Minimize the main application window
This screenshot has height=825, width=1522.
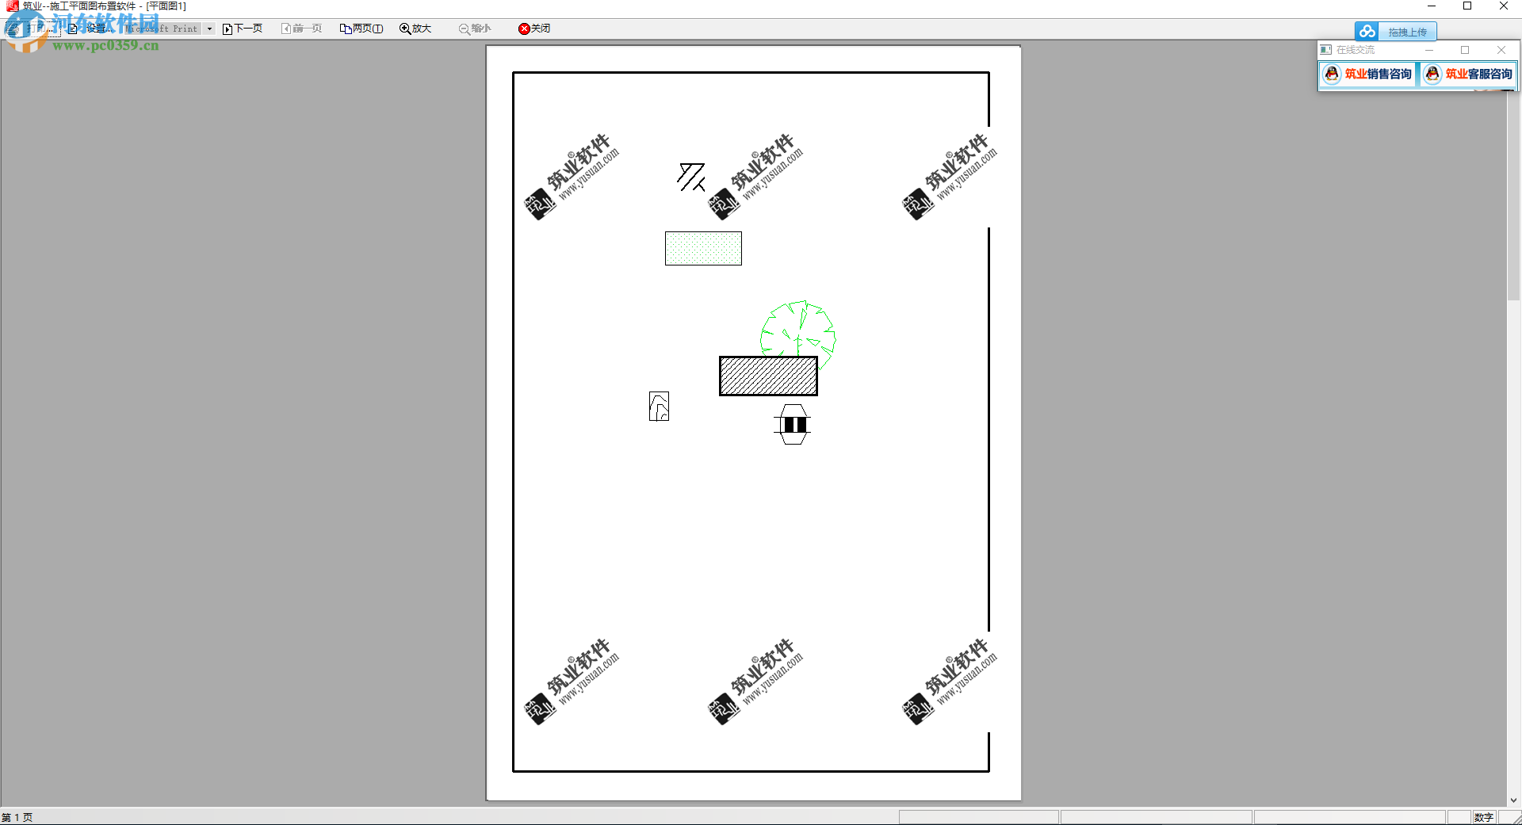[x=1432, y=6]
